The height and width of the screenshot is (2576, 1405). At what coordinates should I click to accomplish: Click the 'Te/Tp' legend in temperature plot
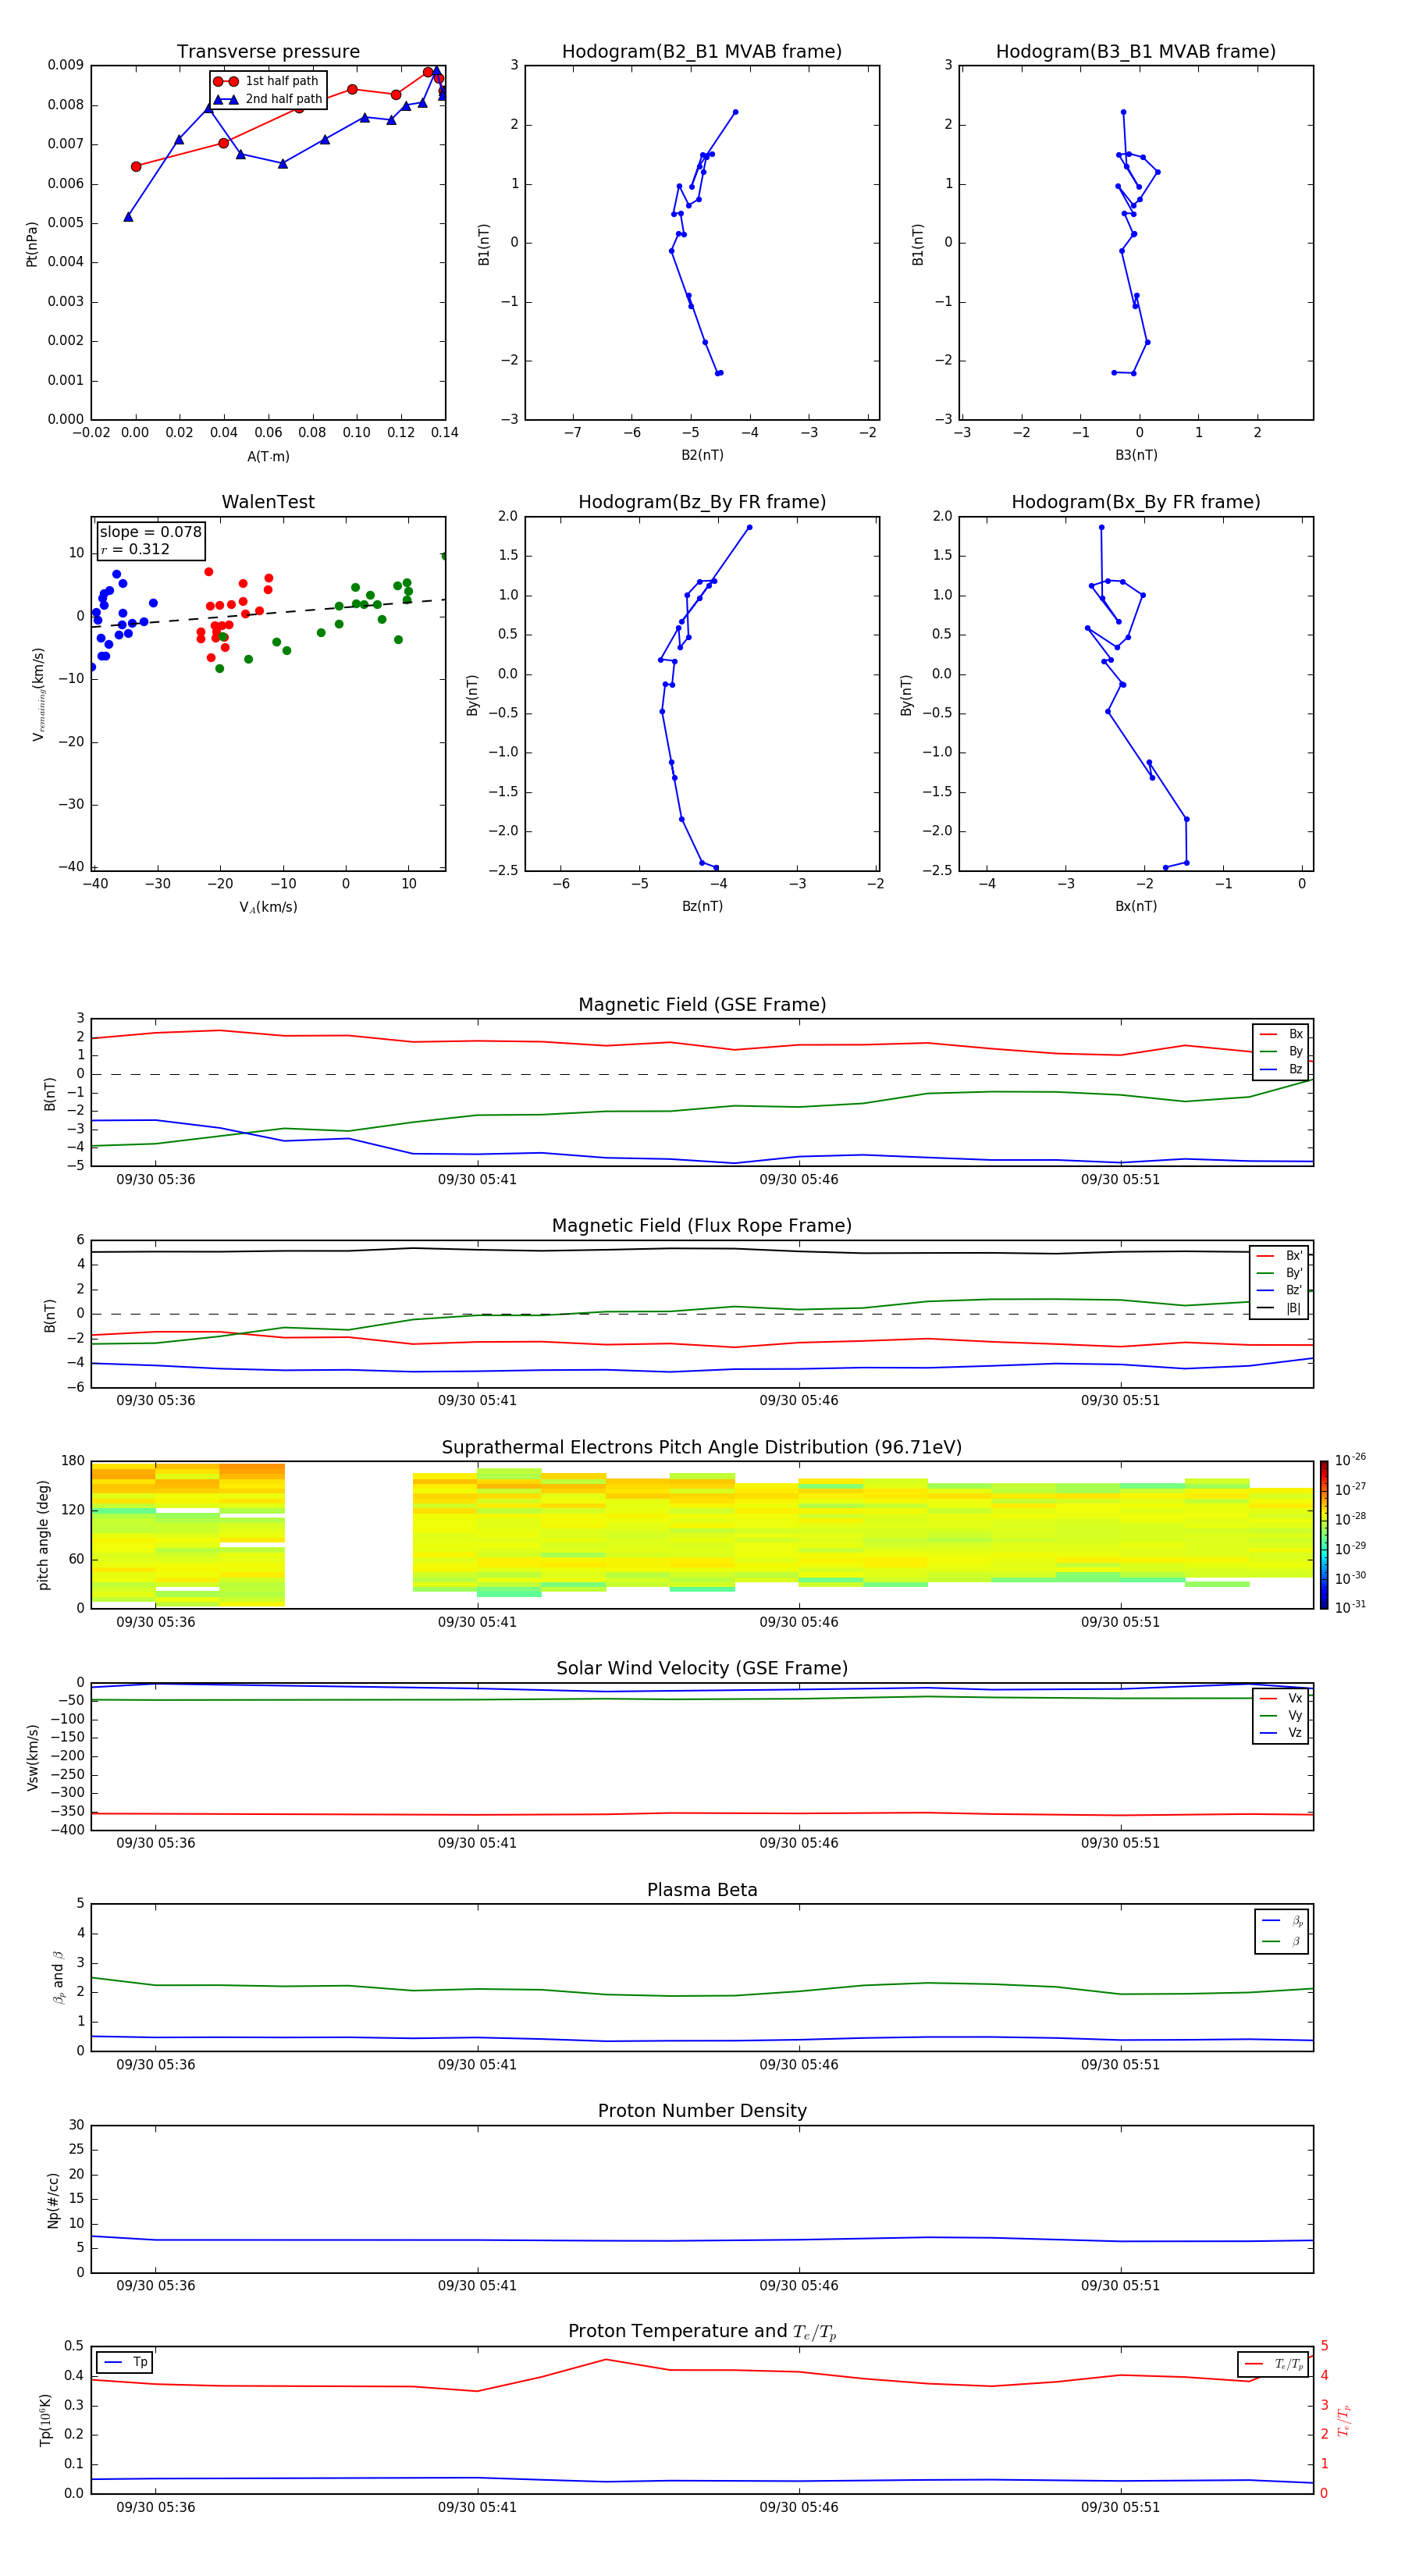(x=1273, y=2364)
